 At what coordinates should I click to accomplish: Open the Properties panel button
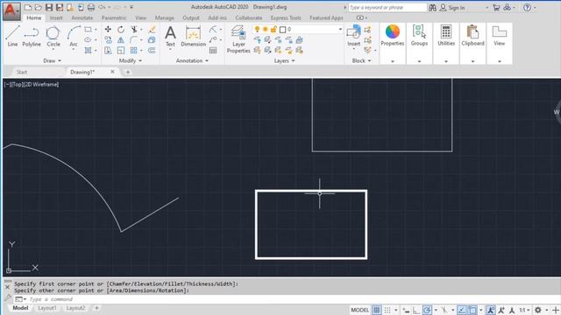(393, 36)
